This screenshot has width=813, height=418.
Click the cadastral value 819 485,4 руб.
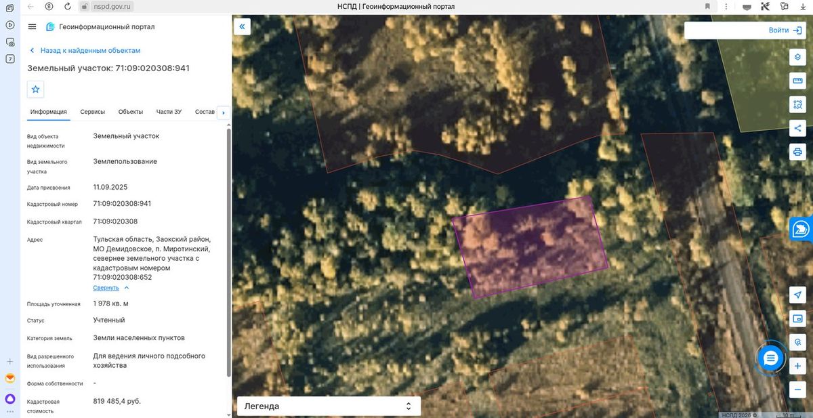click(117, 401)
